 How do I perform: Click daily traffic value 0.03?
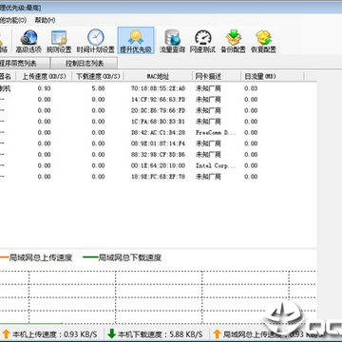pos(251,88)
